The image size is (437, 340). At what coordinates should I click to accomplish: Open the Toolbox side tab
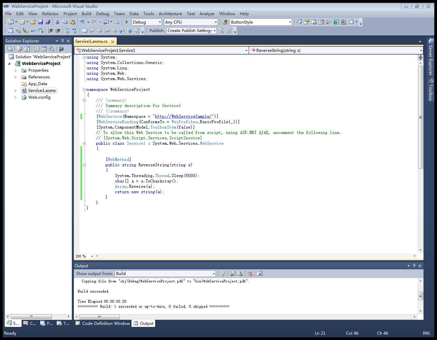[430, 89]
